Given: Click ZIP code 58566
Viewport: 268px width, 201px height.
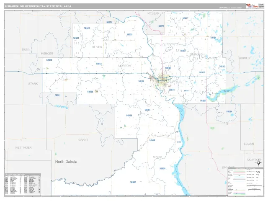Looking at the screenshot, I should pos(147,110).
